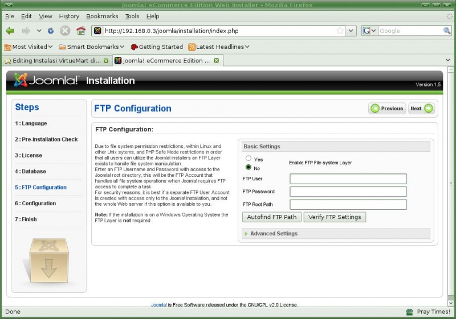
Task: Open the back/forward history dropdown
Action: 39,31
